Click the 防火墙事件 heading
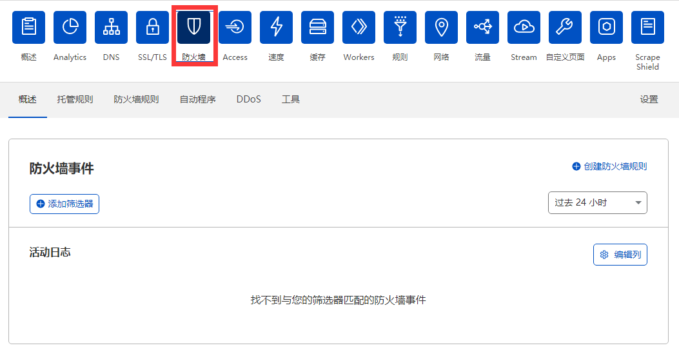 click(x=61, y=168)
